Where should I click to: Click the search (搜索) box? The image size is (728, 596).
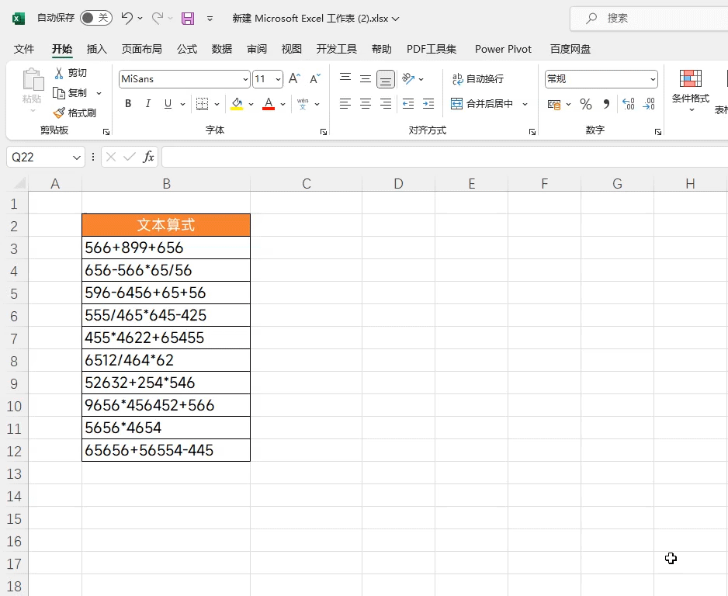[x=649, y=18]
